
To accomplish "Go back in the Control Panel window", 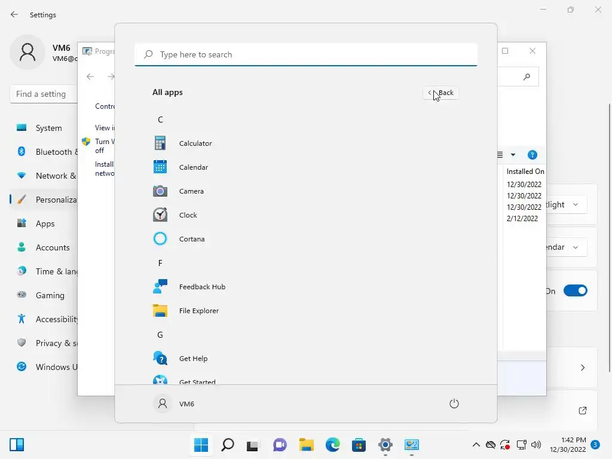I will pos(90,76).
